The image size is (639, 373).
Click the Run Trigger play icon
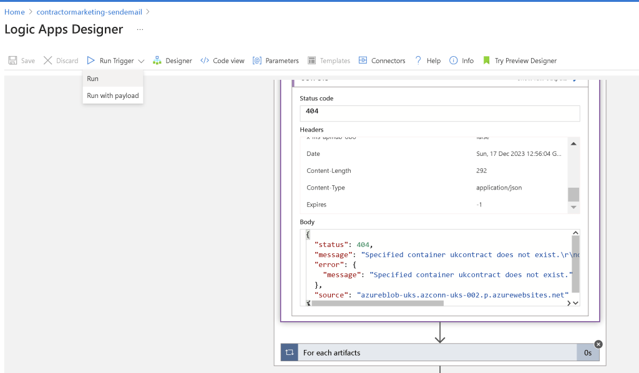click(x=91, y=61)
